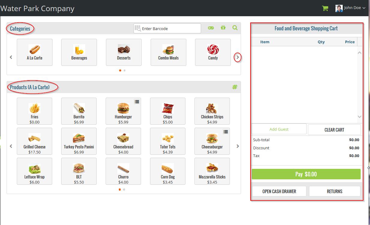Open the gift card icon
The height and width of the screenshot is (225, 370).
tap(223, 28)
